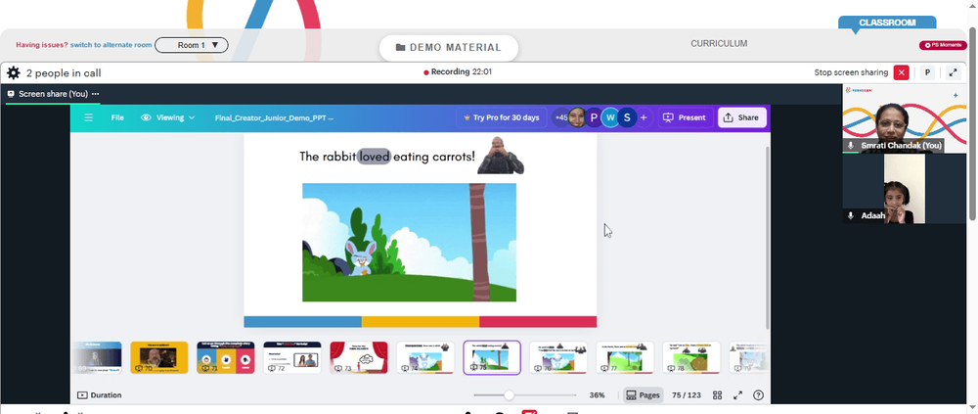978x414 pixels.
Task: Click the P button in call toolbar
Action: point(927,73)
